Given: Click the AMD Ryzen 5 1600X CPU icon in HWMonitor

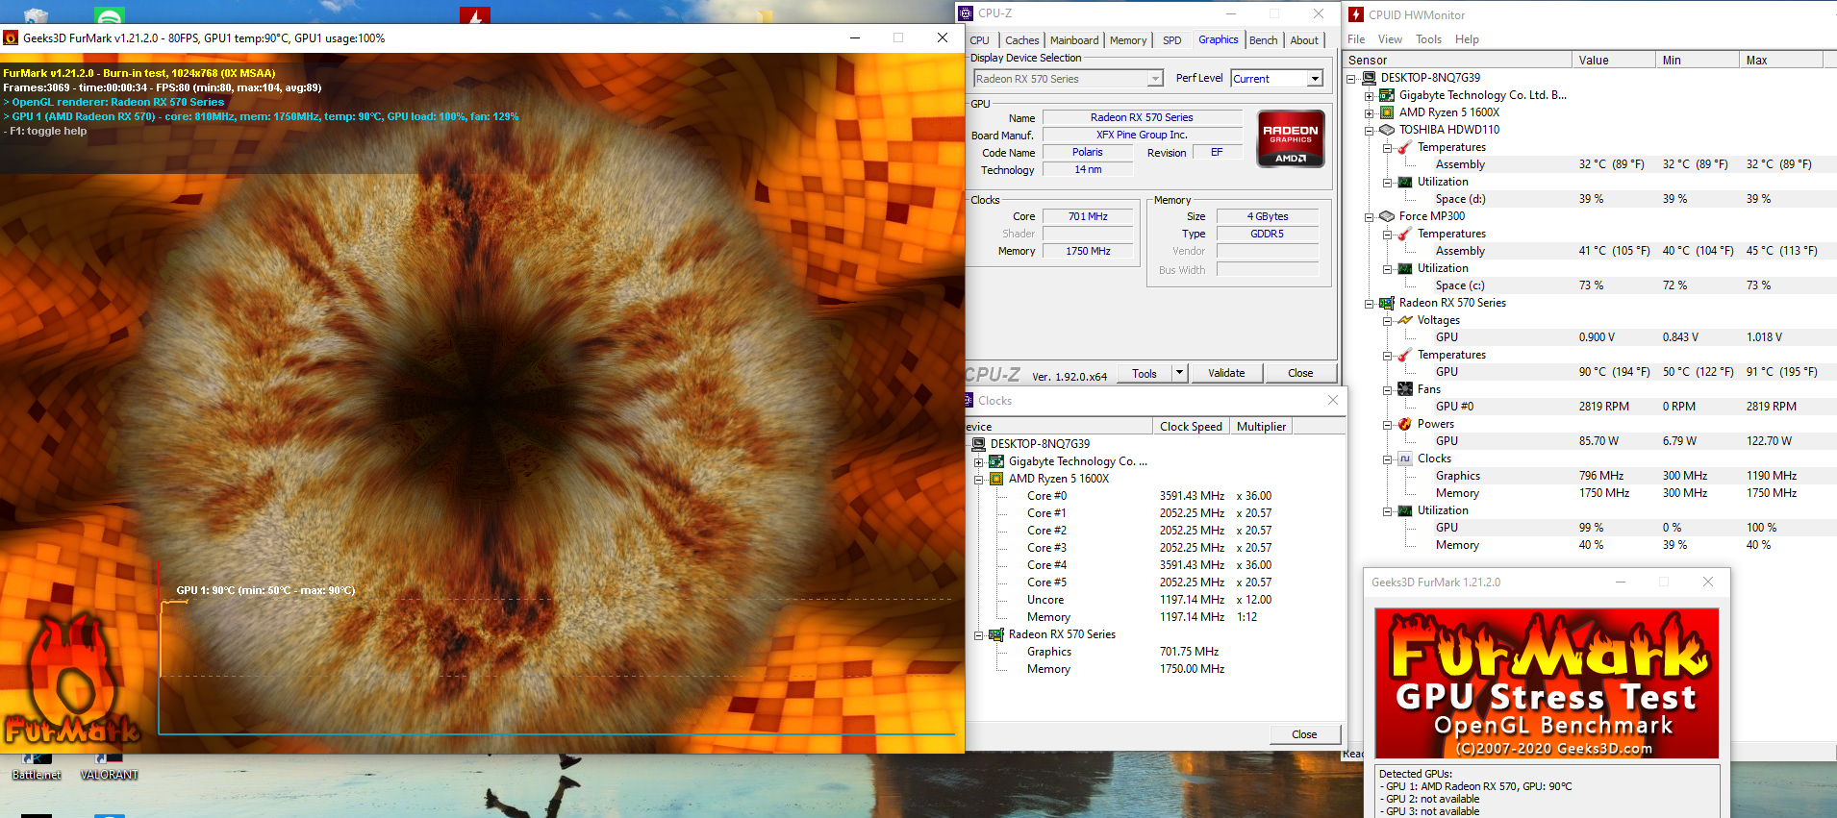Looking at the screenshot, I should (x=1387, y=112).
